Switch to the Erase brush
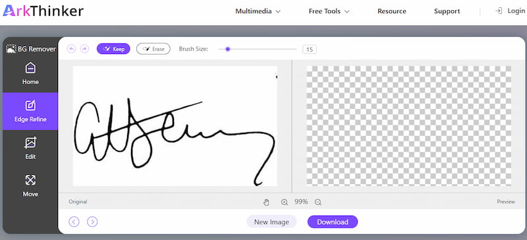This screenshot has height=240, width=527. click(x=153, y=49)
